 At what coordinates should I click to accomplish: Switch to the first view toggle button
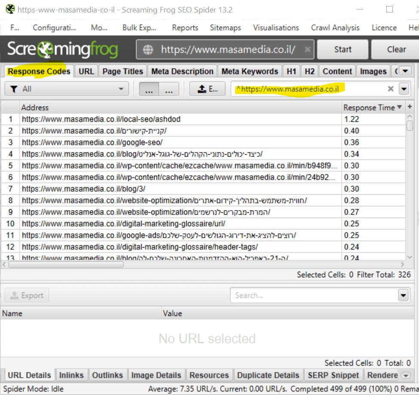pyautogui.click(x=149, y=89)
